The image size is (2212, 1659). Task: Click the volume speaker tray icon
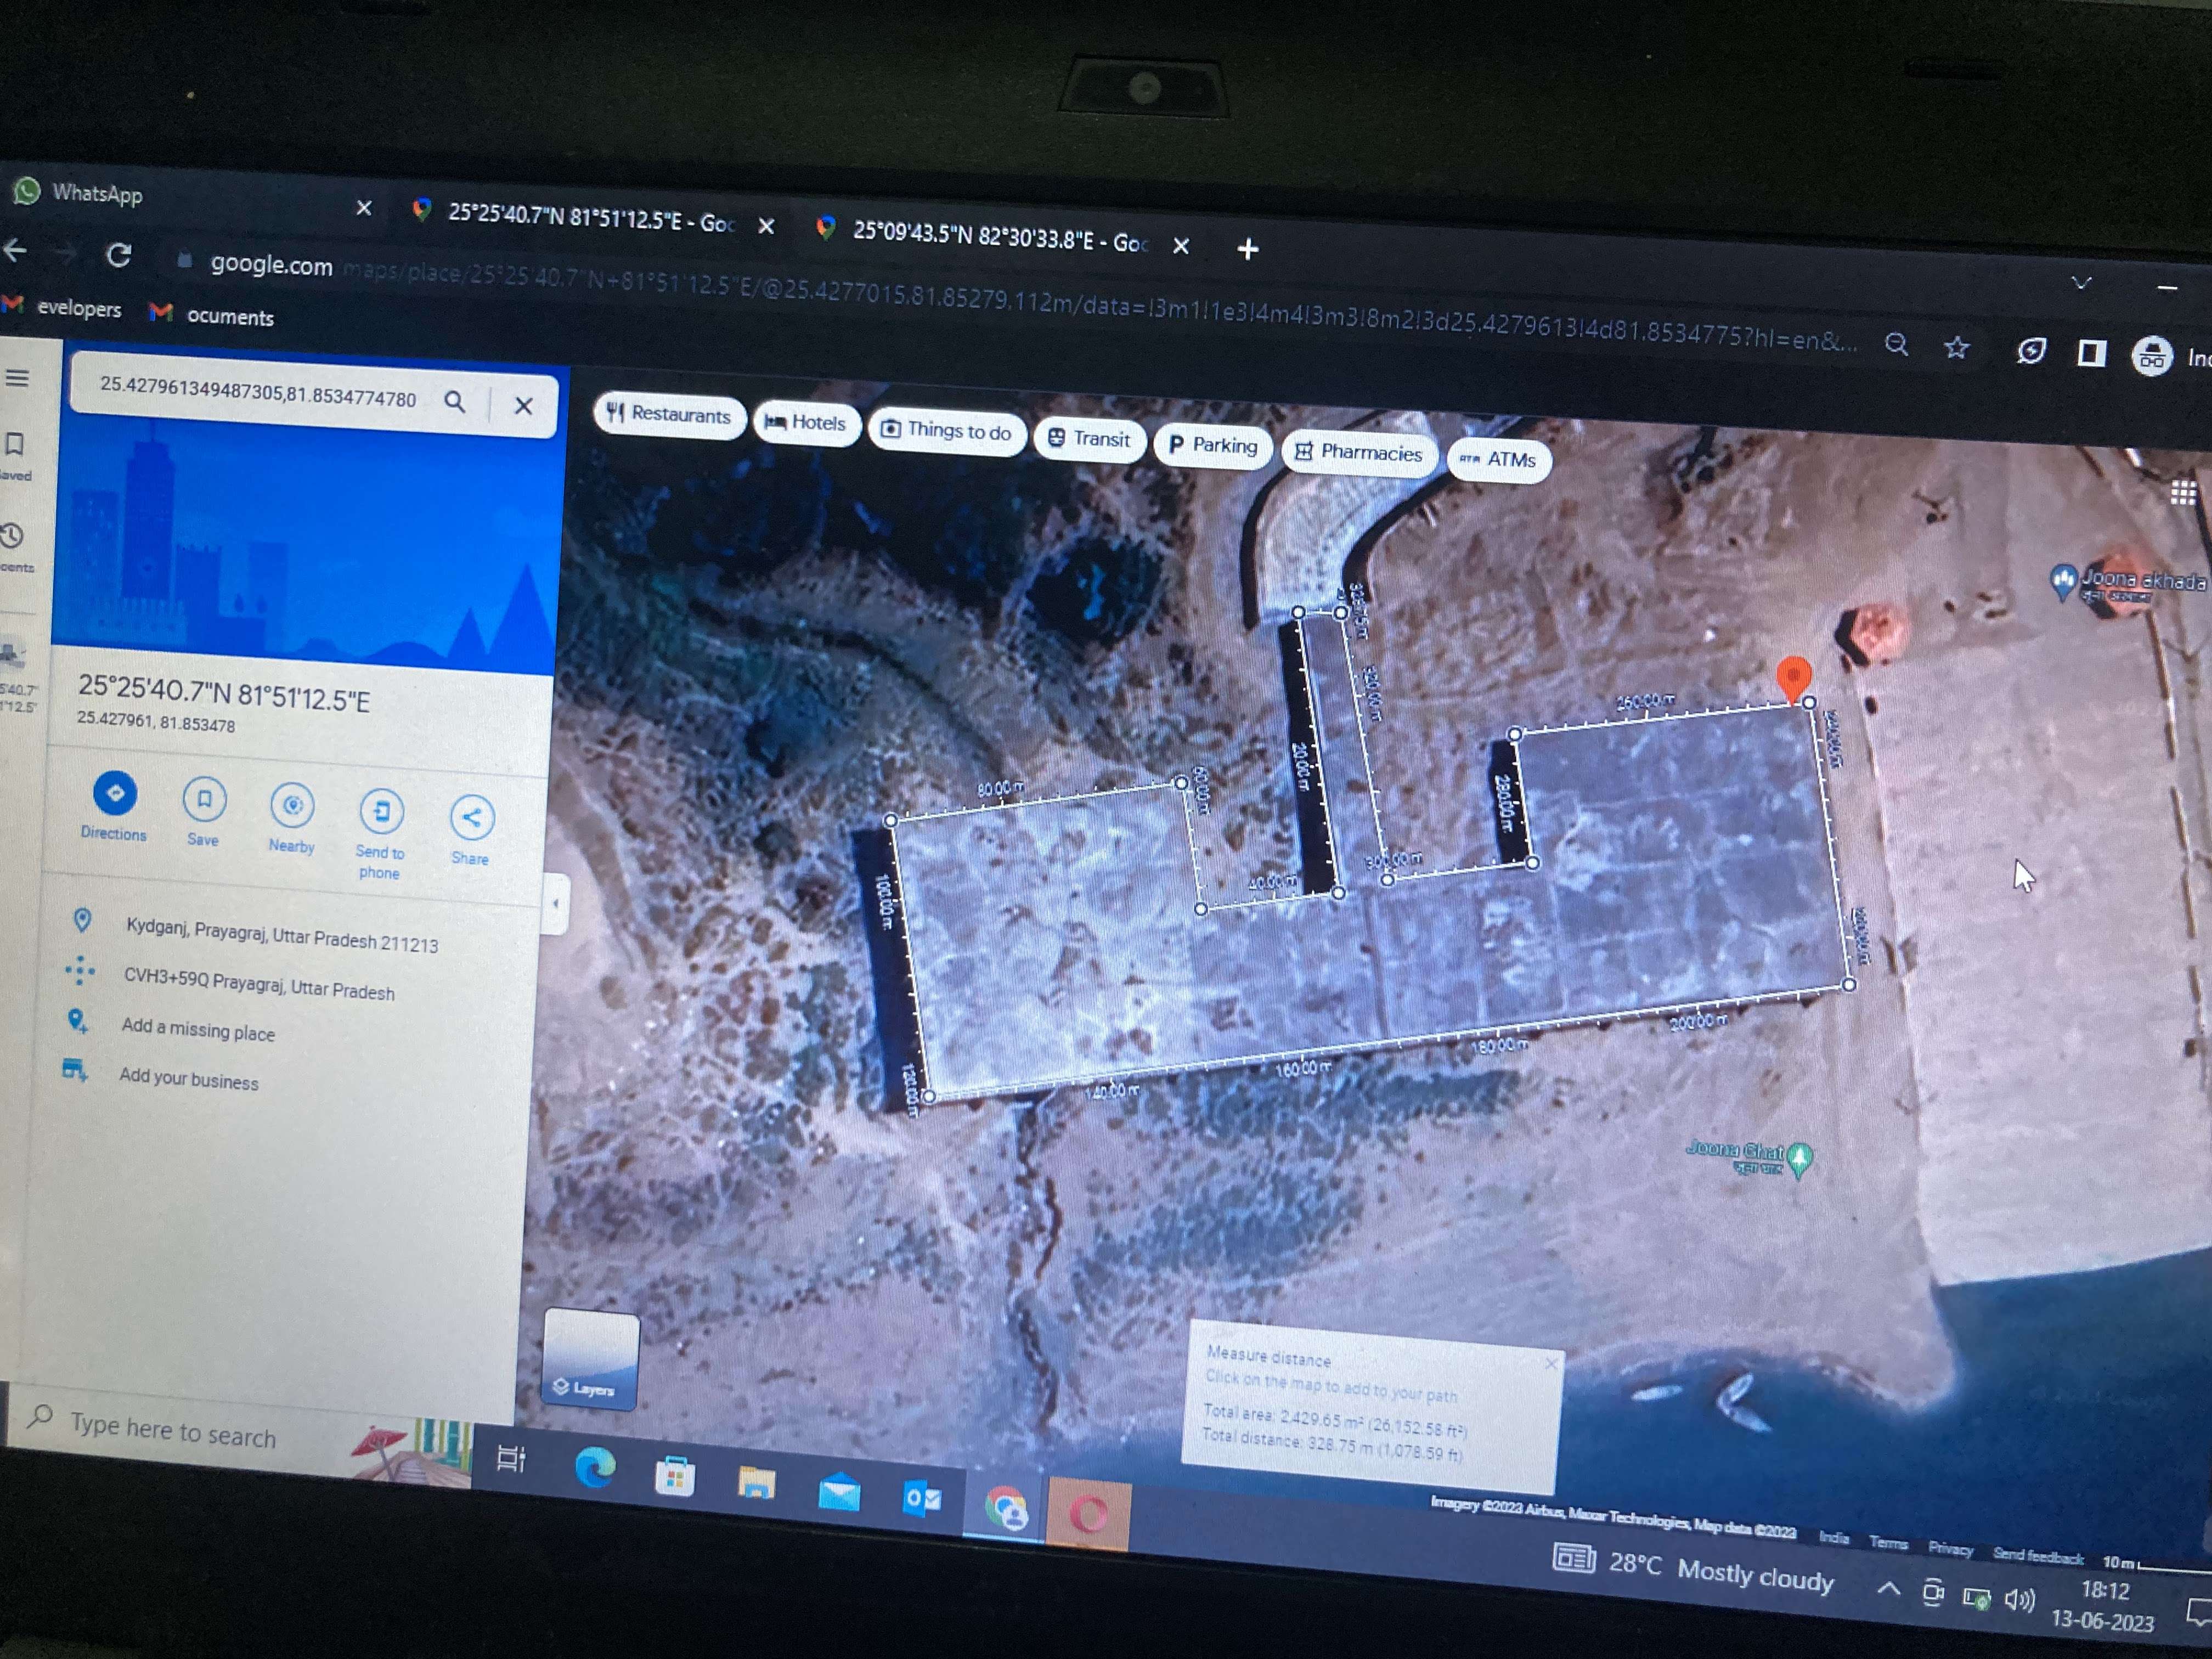(2018, 1600)
